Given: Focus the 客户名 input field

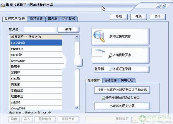Looking at the screenshot, I should pos(40,30).
